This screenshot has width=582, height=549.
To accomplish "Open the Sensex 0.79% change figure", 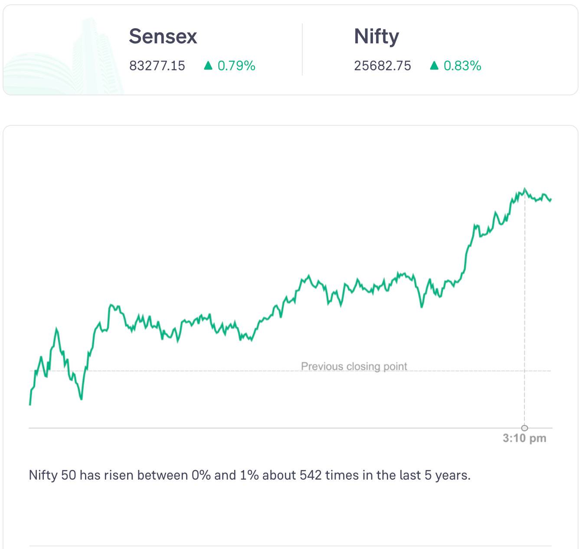I will coord(236,66).
